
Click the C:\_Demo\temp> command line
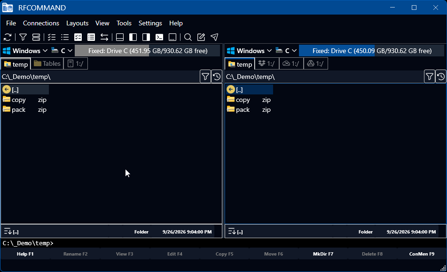(223, 243)
